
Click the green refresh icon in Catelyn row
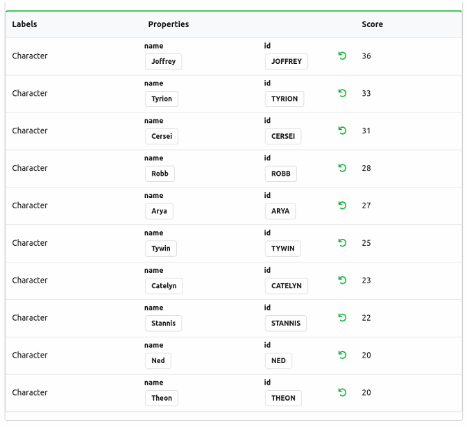point(342,280)
